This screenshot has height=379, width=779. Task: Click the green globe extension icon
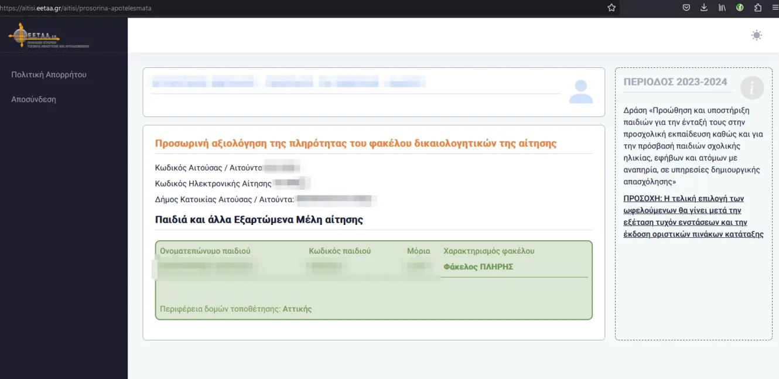[x=740, y=8]
